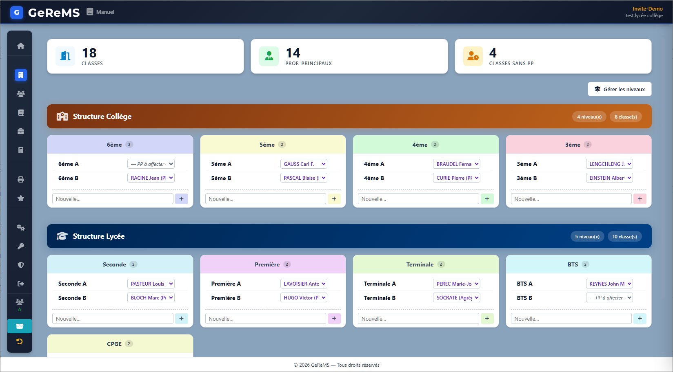Viewport: 673px width, 372px height.
Task: Open the Manuel book link
Action: click(x=100, y=12)
